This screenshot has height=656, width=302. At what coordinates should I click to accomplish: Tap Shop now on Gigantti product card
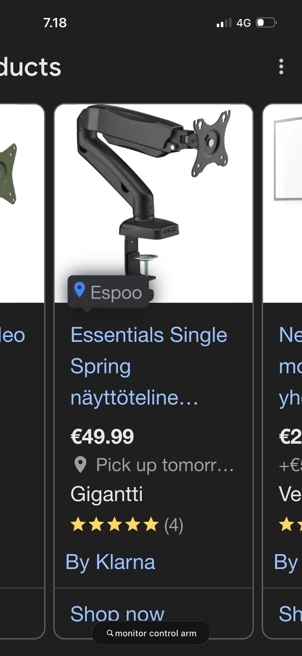tap(117, 613)
